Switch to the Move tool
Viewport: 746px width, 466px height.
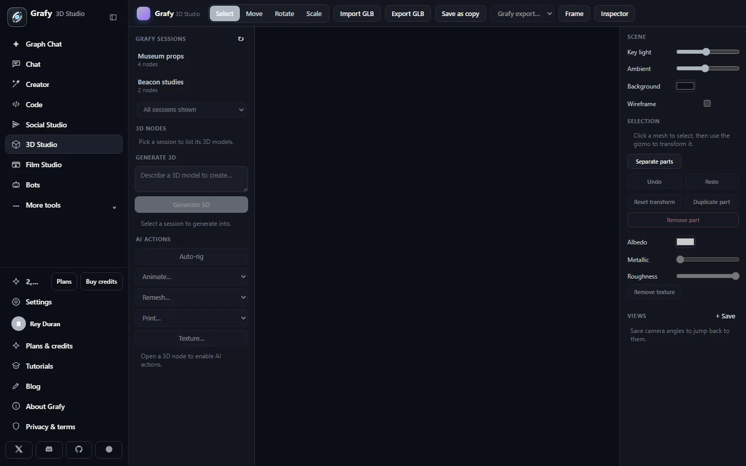254,14
